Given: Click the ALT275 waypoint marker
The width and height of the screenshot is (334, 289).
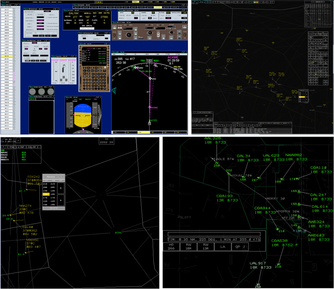Looking at the screenshot, I should coord(150,121).
